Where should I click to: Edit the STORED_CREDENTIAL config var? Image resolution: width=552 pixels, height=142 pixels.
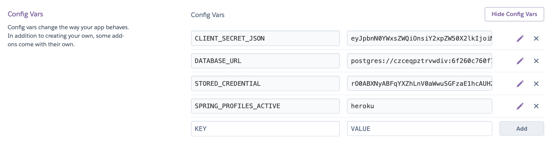[520, 84]
